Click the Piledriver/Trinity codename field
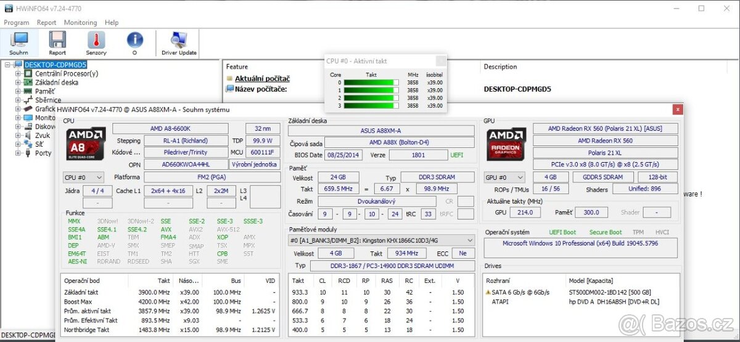 click(x=186, y=152)
